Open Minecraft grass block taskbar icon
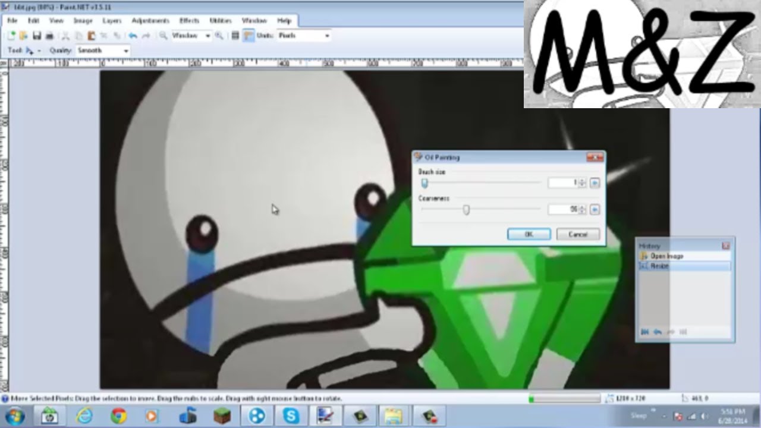 pyautogui.click(x=222, y=416)
